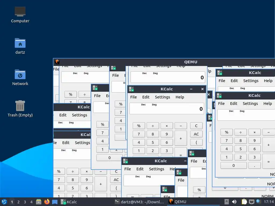This screenshot has width=275, height=206.
Task: Open Settings menu in the bottom-center KCalc window
Action: (x=157, y=169)
